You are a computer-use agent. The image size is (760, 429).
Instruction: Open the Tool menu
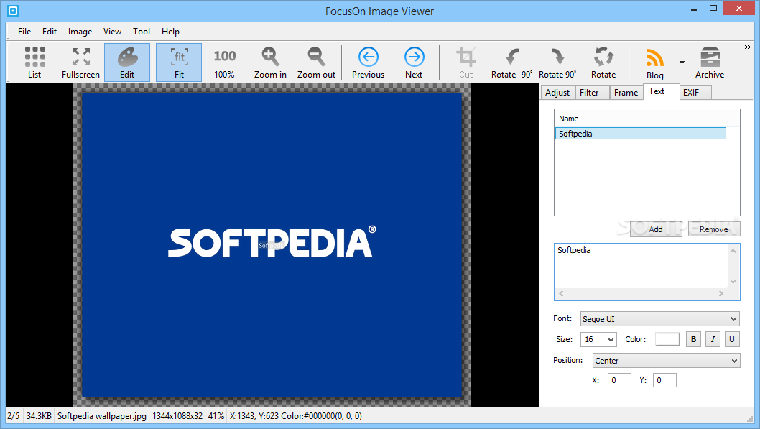pyautogui.click(x=142, y=32)
